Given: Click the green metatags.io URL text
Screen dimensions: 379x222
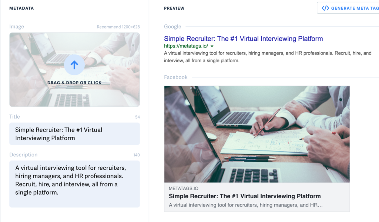Looking at the screenshot, I should (x=187, y=46).
